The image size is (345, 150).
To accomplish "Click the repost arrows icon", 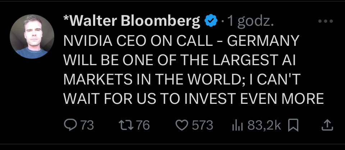I will coord(124,125).
